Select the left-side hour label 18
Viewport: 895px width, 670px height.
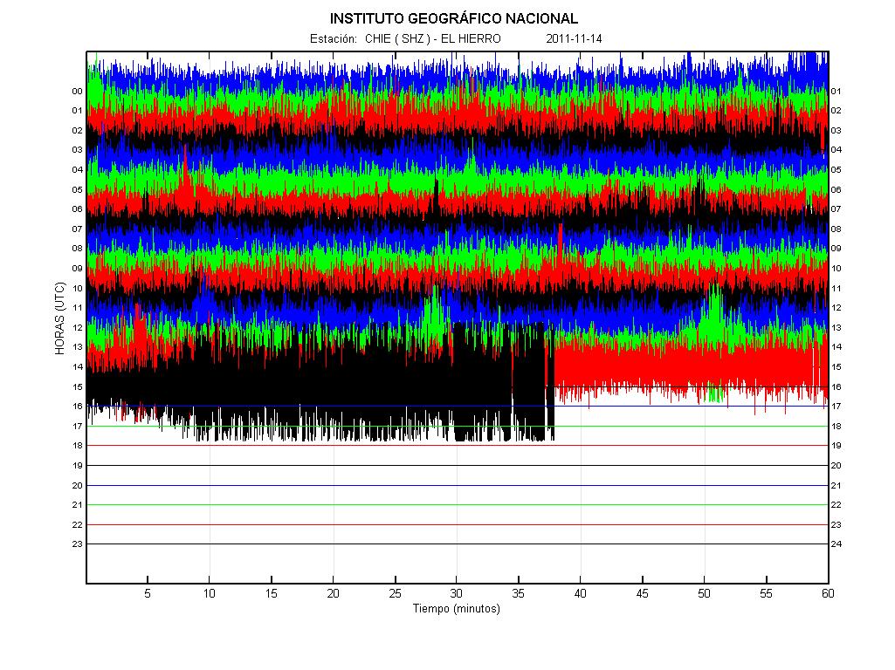[77, 446]
